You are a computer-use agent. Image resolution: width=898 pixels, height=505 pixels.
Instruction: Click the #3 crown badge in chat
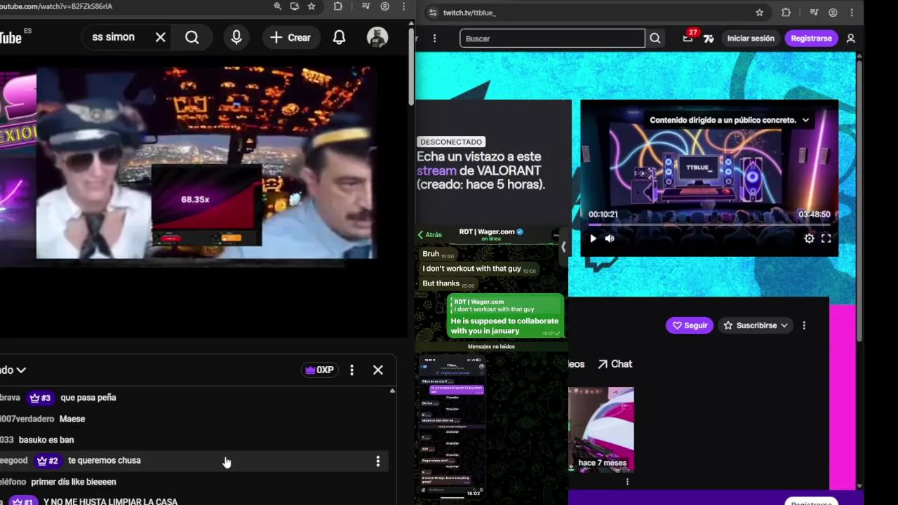(x=40, y=398)
